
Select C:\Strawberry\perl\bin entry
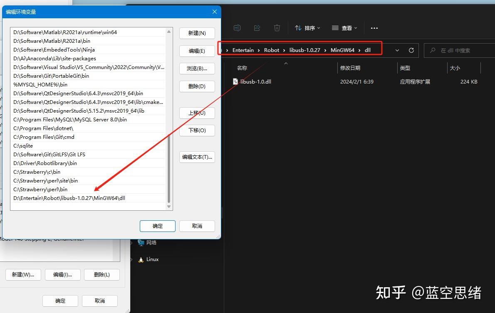coord(88,189)
